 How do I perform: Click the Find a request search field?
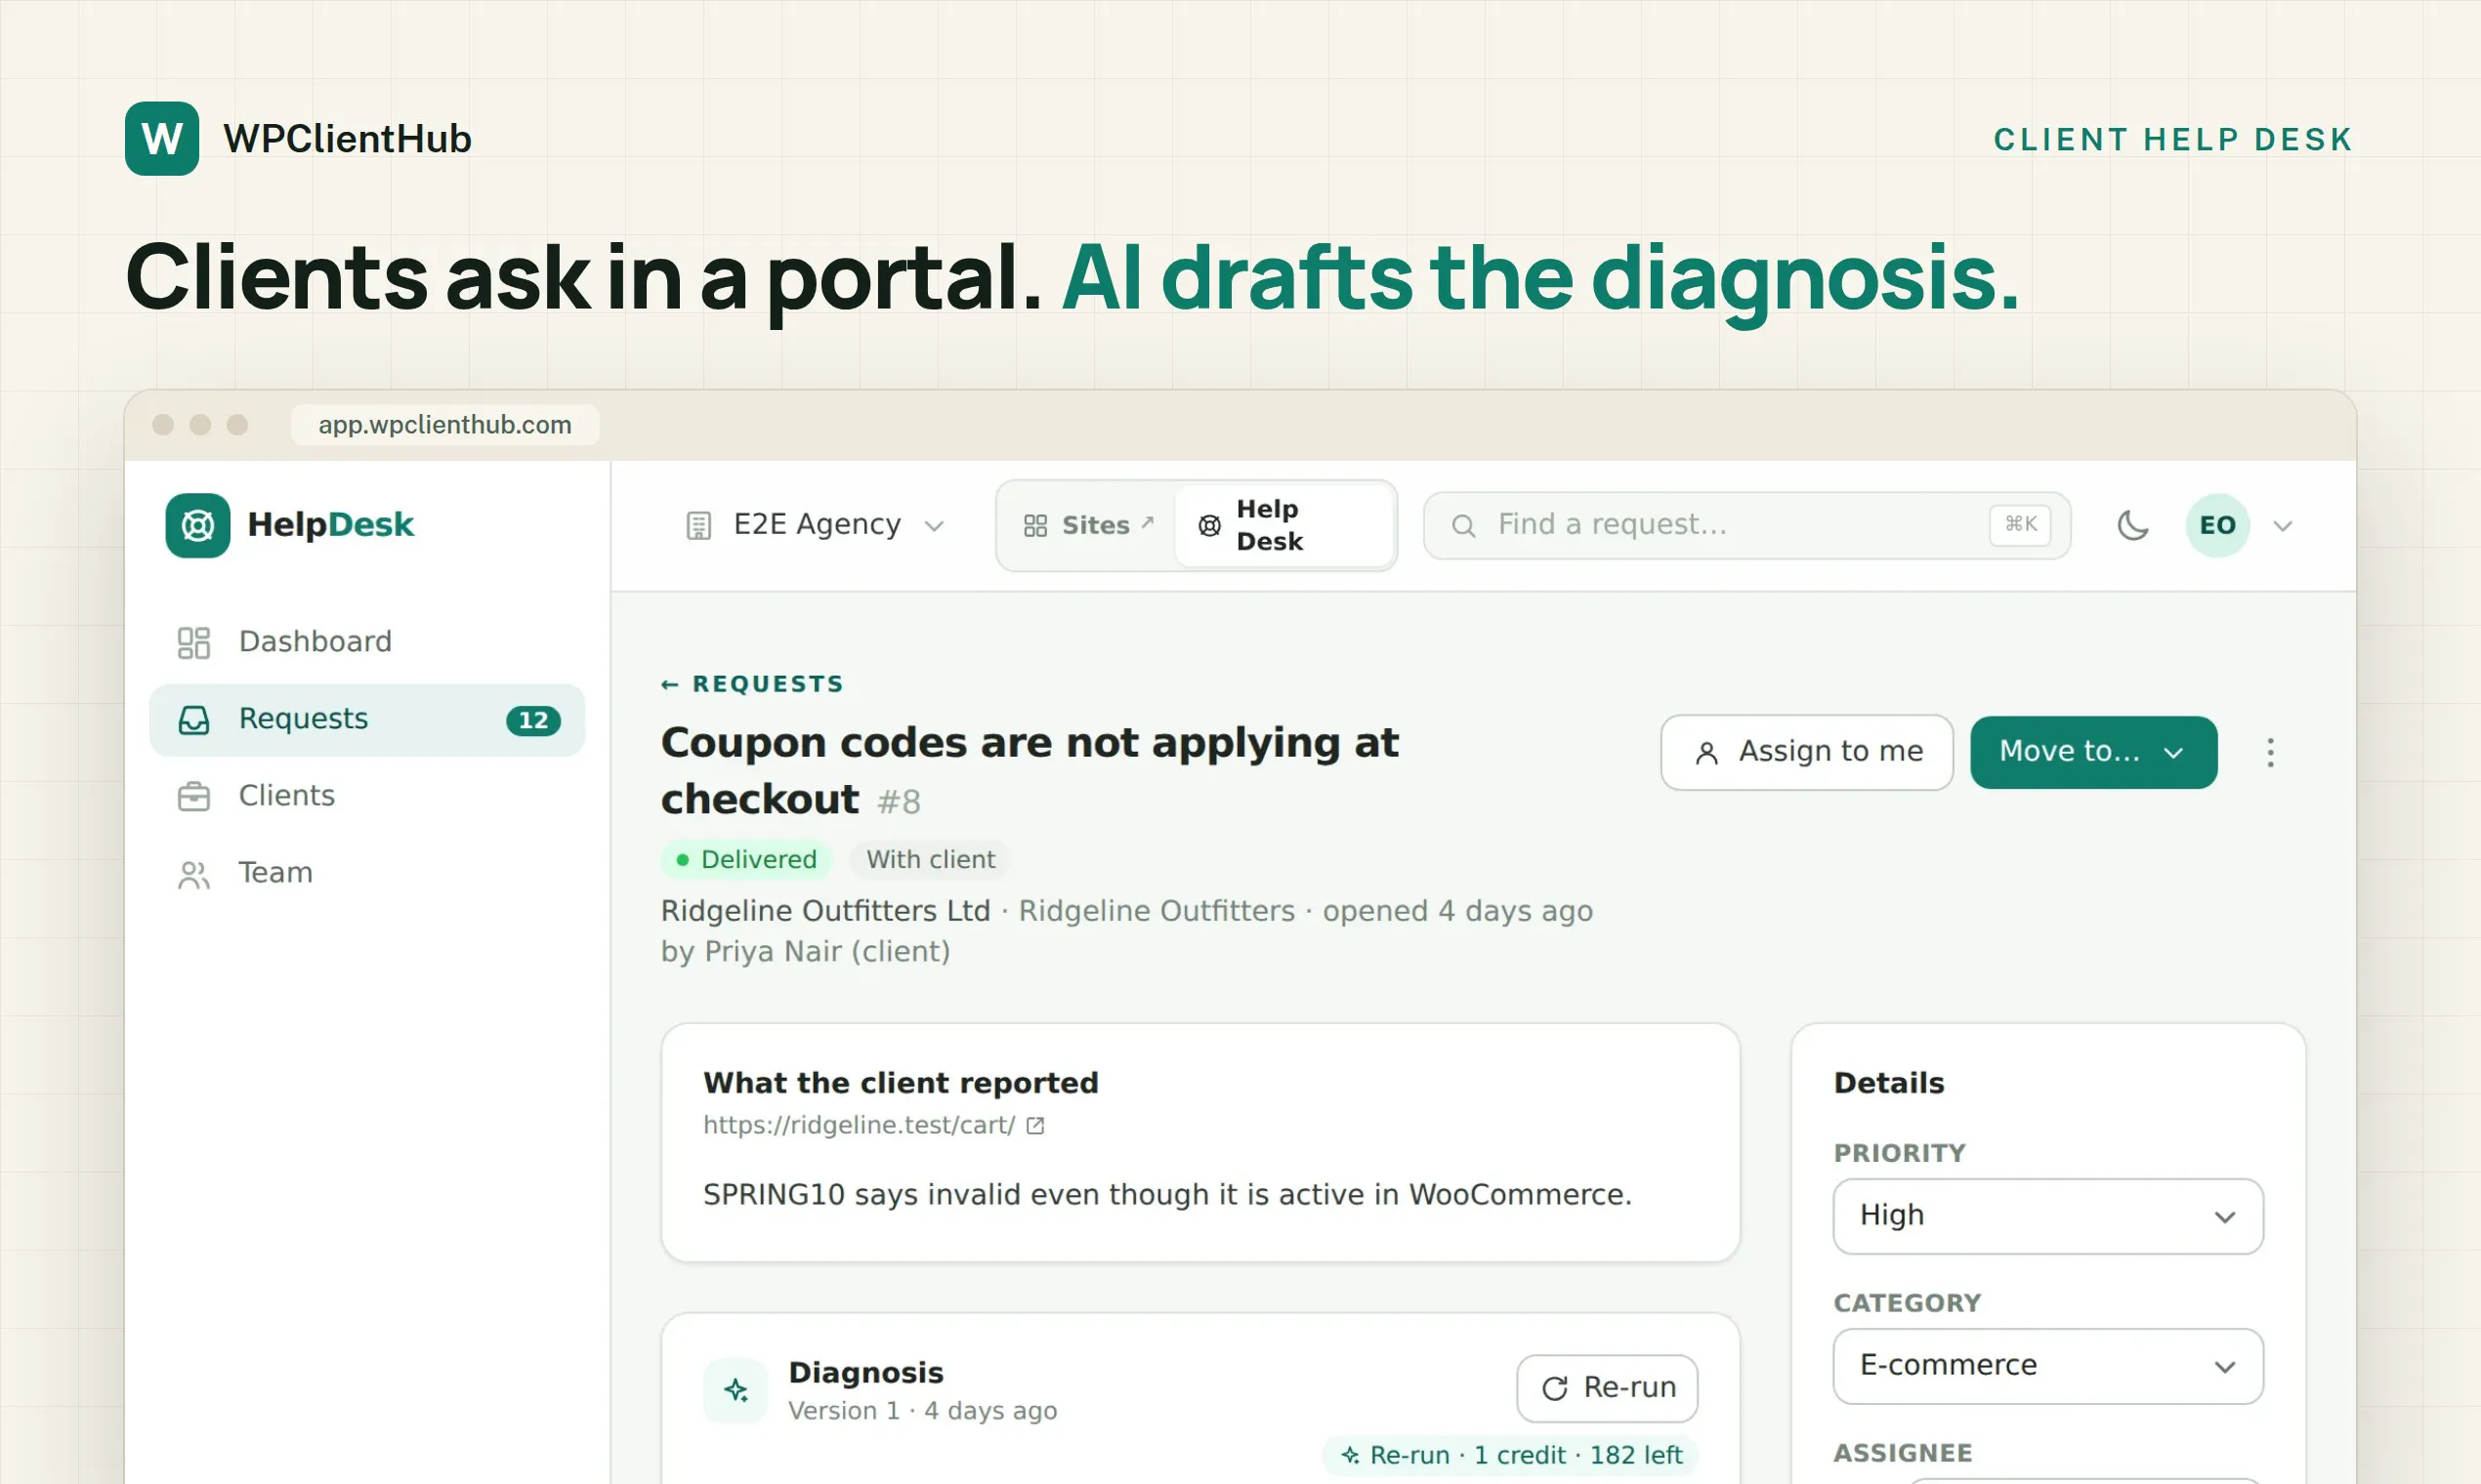point(1746,525)
